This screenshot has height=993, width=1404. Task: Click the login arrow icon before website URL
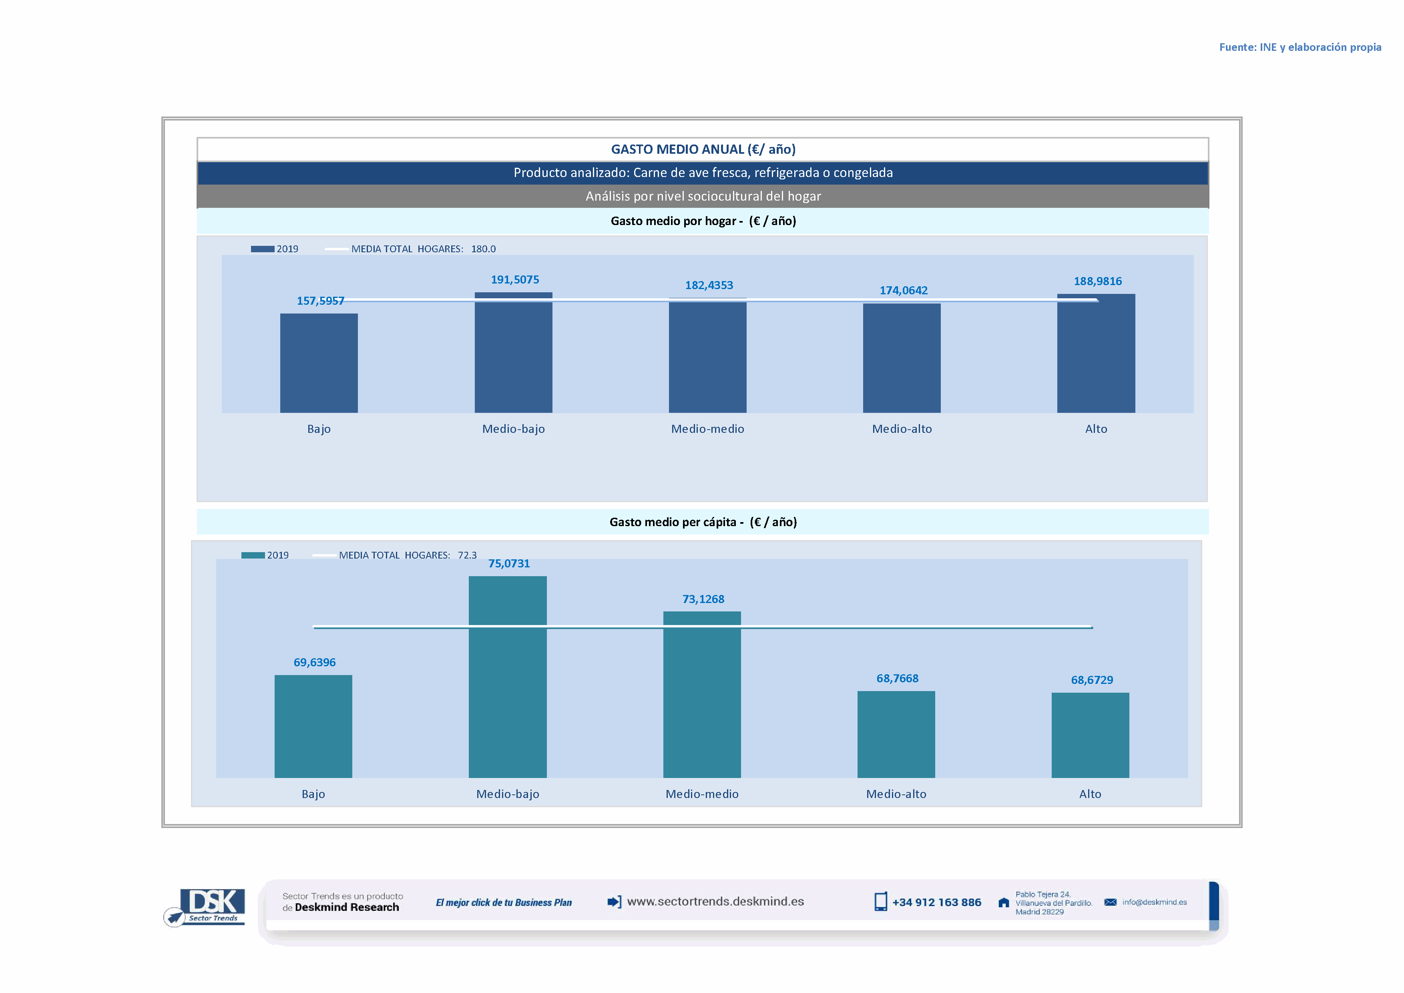pos(614,901)
